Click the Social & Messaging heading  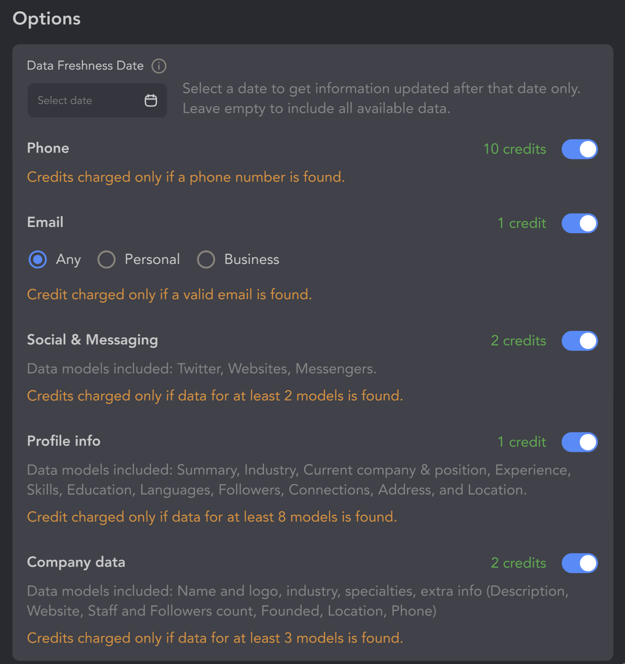tap(93, 340)
